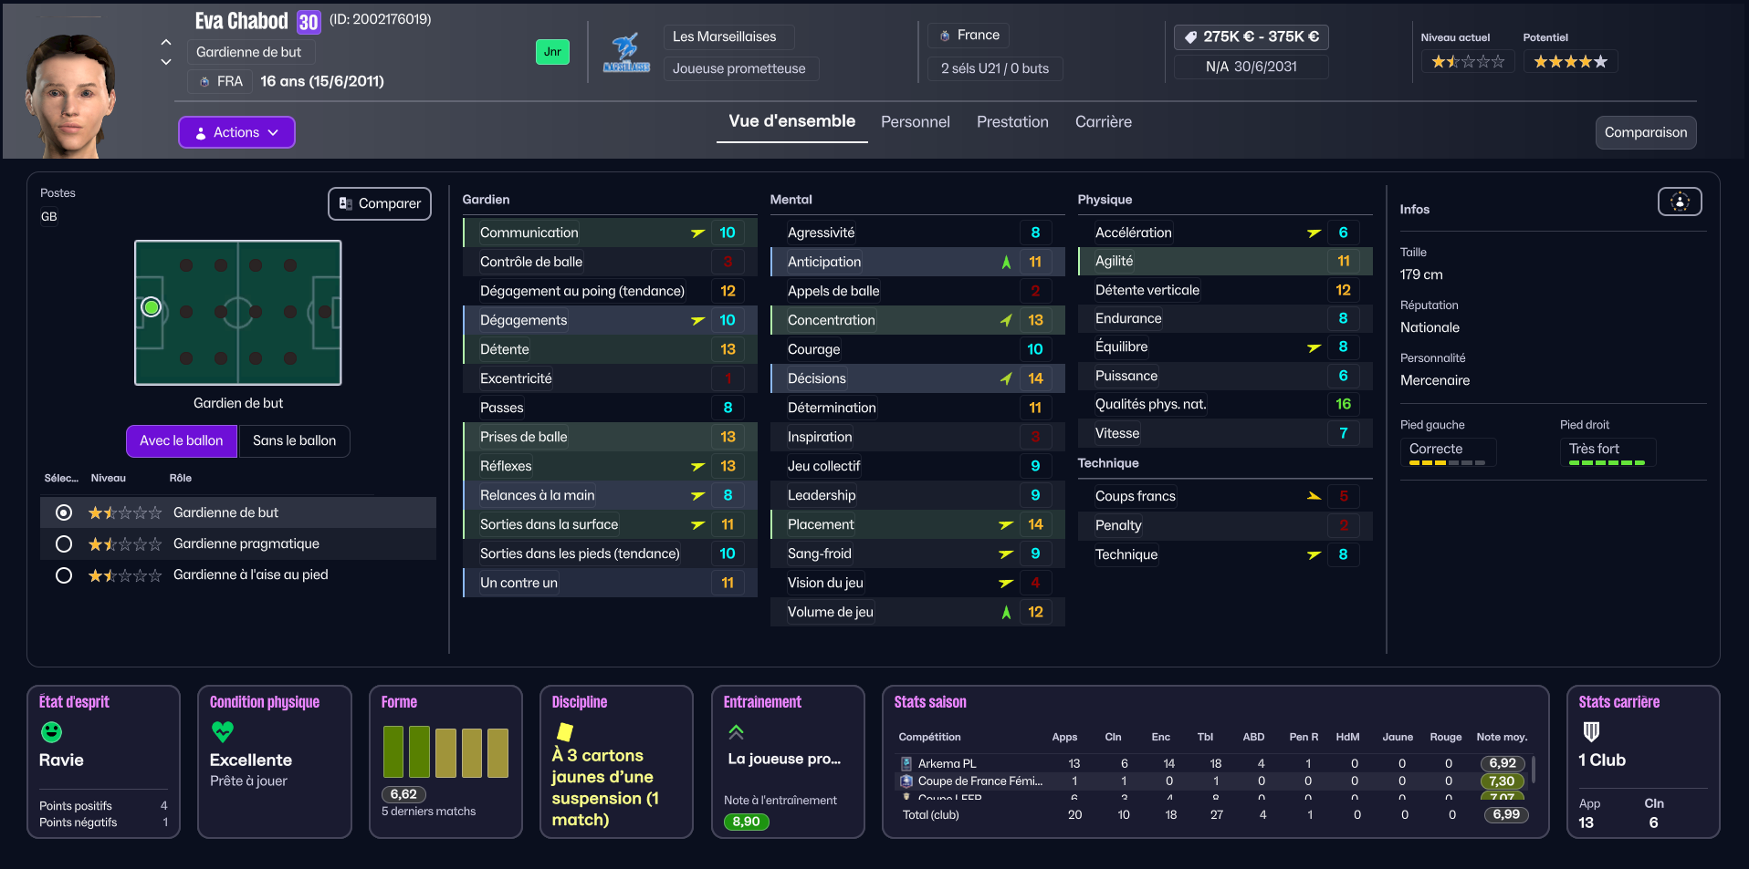The image size is (1749, 869).
Task: Click the player attribute view icon in Infos
Action: [1679, 202]
